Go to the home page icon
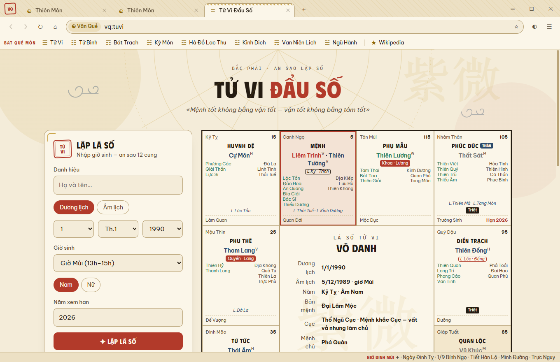Screen dimensions: 560x362 [55, 27]
